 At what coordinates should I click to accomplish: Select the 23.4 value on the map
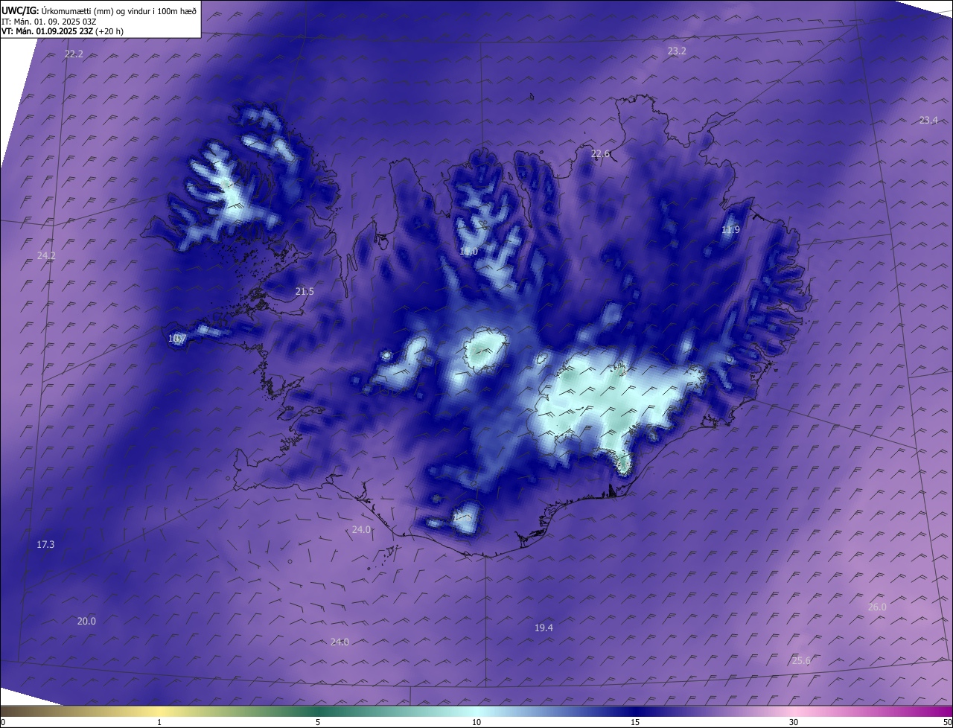tap(928, 120)
